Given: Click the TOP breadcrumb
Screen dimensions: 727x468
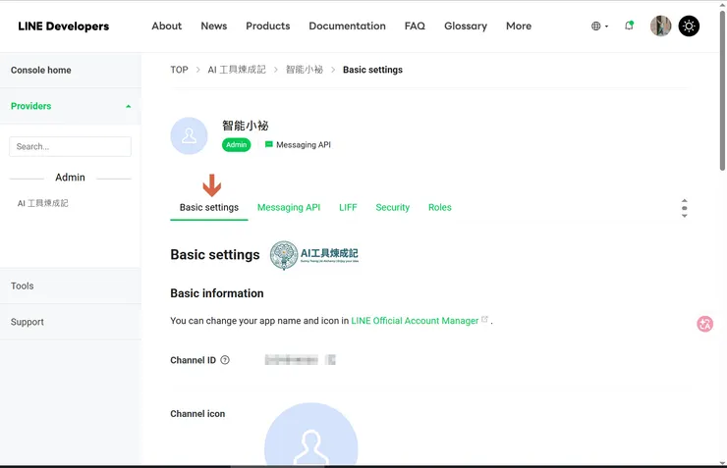Looking at the screenshot, I should 179,70.
